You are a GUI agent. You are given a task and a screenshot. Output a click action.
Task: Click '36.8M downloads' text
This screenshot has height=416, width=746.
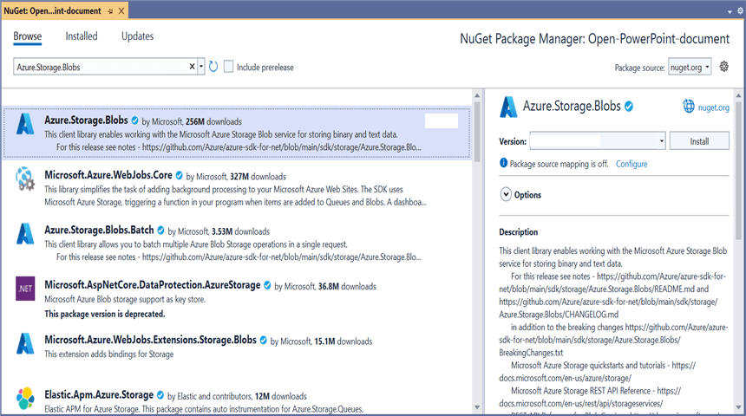pos(347,287)
